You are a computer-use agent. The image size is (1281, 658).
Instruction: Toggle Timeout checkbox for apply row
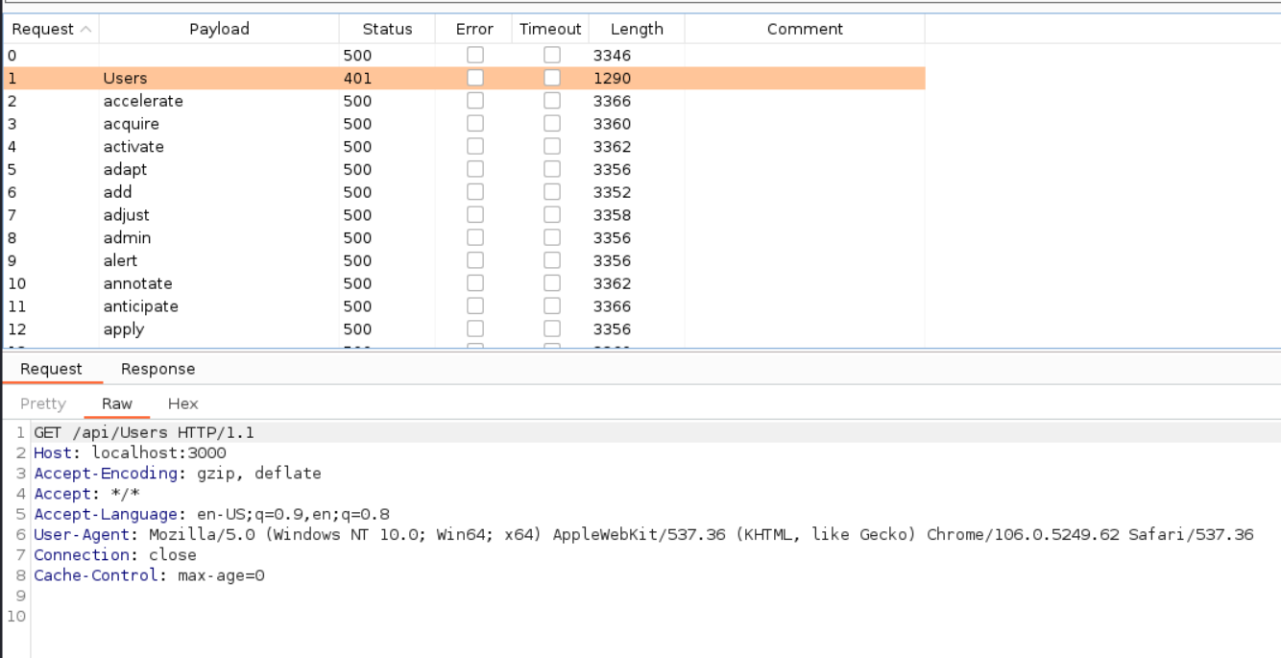[x=551, y=329]
